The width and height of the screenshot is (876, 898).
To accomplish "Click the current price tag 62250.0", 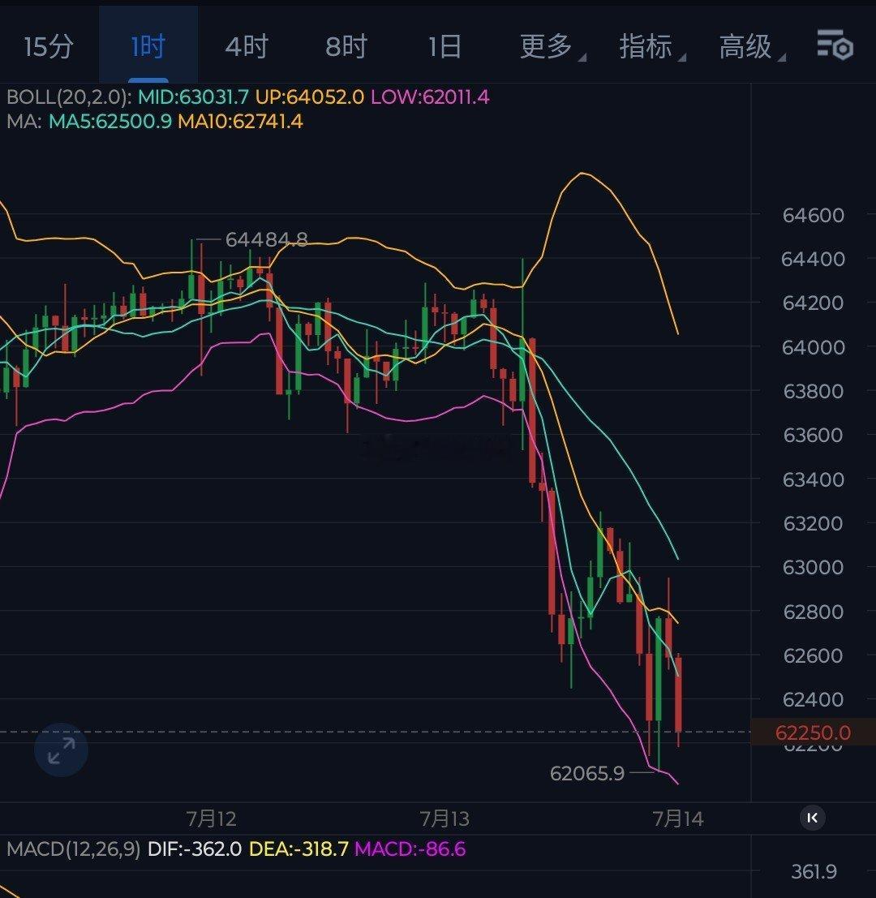I will [x=813, y=733].
